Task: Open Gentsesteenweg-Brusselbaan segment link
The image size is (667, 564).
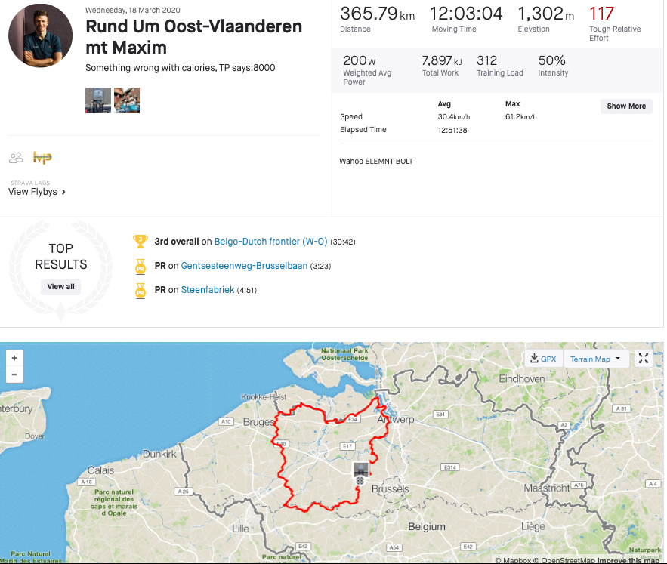Action: coord(244,266)
